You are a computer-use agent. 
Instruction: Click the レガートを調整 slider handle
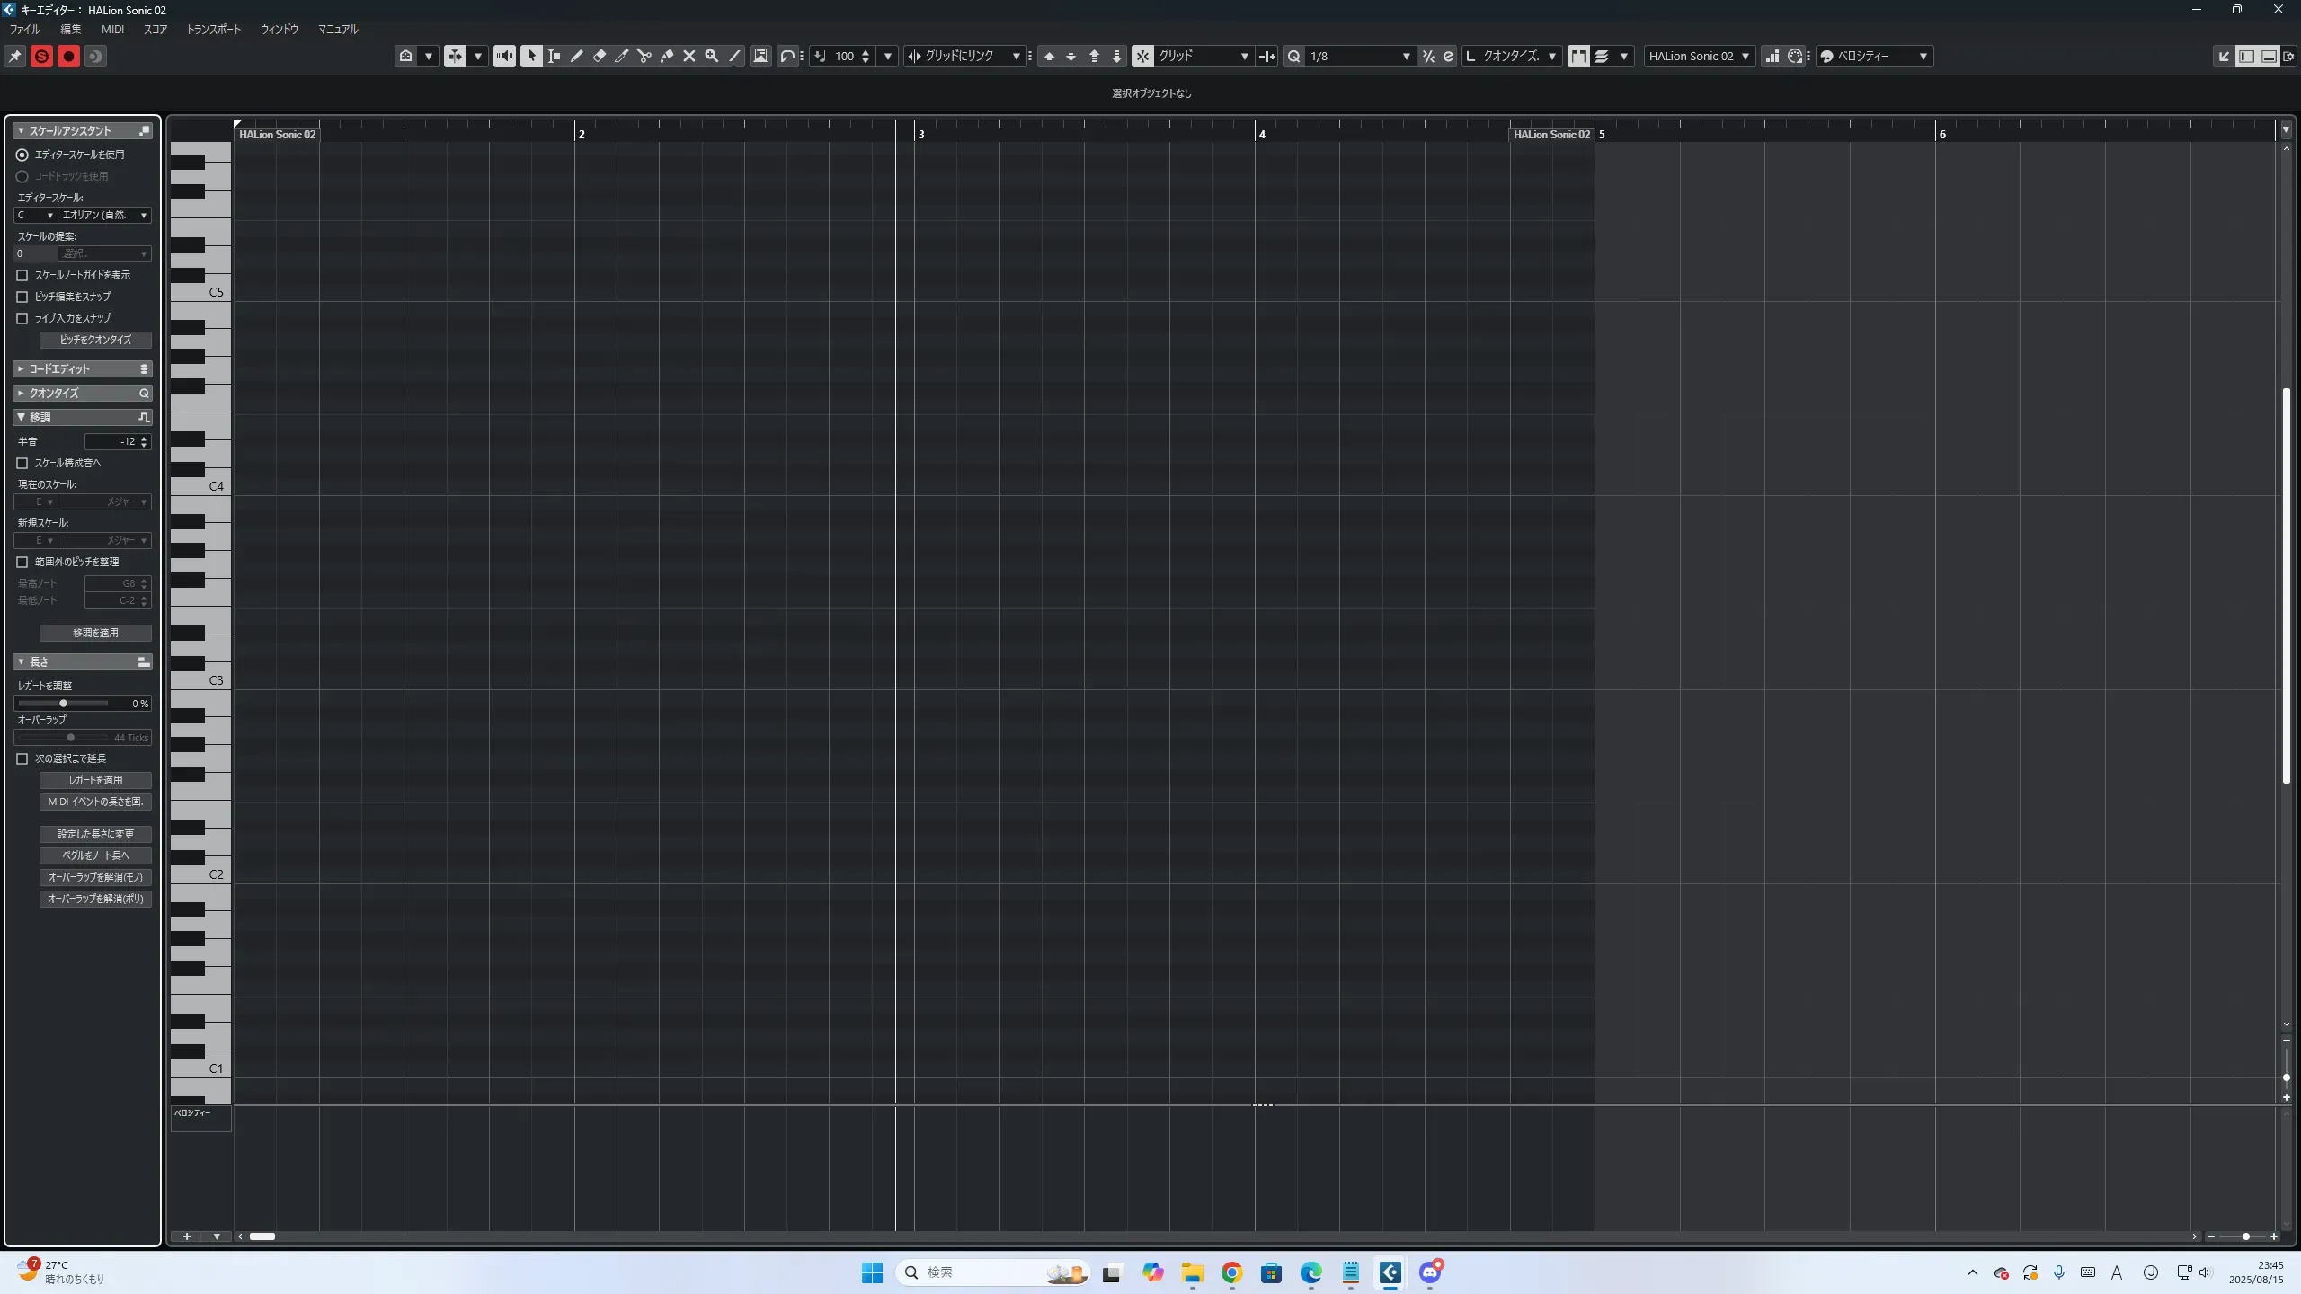click(x=63, y=703)
